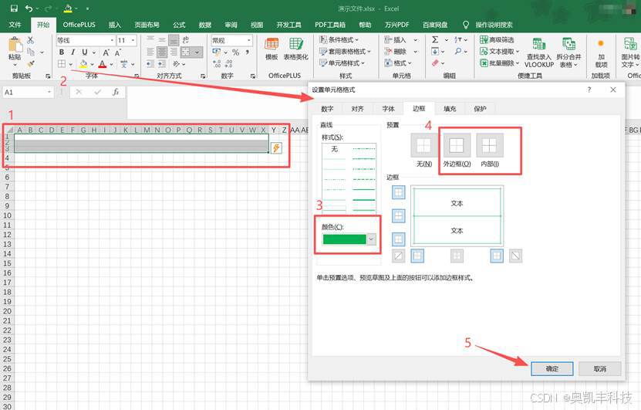Click the Save icon in quick access toolbar
This screenshot has width=641, height=410.
[14, 8]
